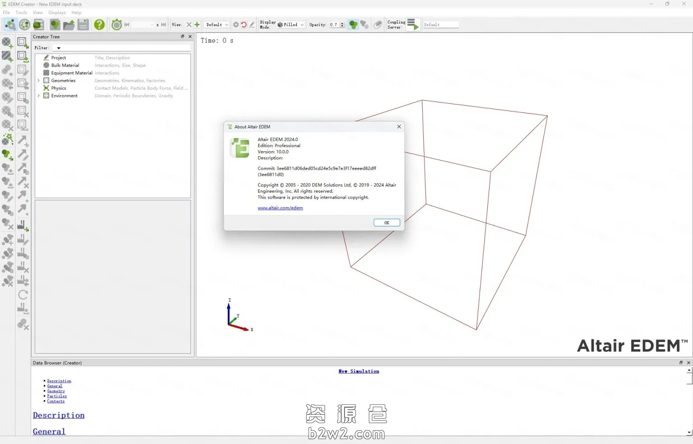The image size is (693, 444).
Task: Start the Coupling Server using its icon
Action: (413, 25)
